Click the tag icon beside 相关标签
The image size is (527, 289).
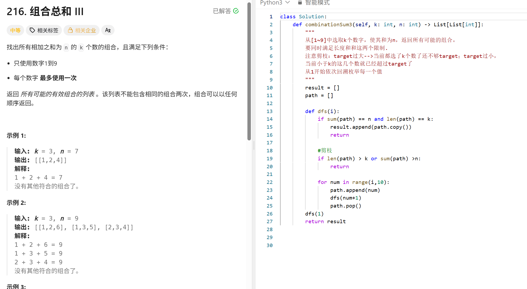[x=32, y=30]
